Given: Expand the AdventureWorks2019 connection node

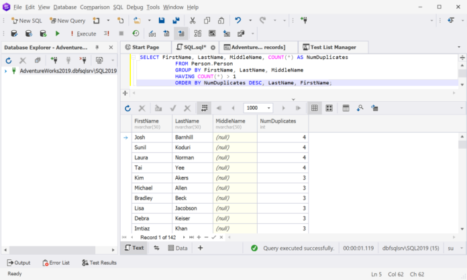Looking at the screenshot, I should click(6, 71).
